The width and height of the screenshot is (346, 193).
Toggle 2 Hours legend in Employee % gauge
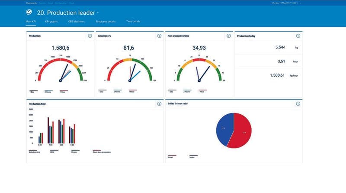pos(117,91)
